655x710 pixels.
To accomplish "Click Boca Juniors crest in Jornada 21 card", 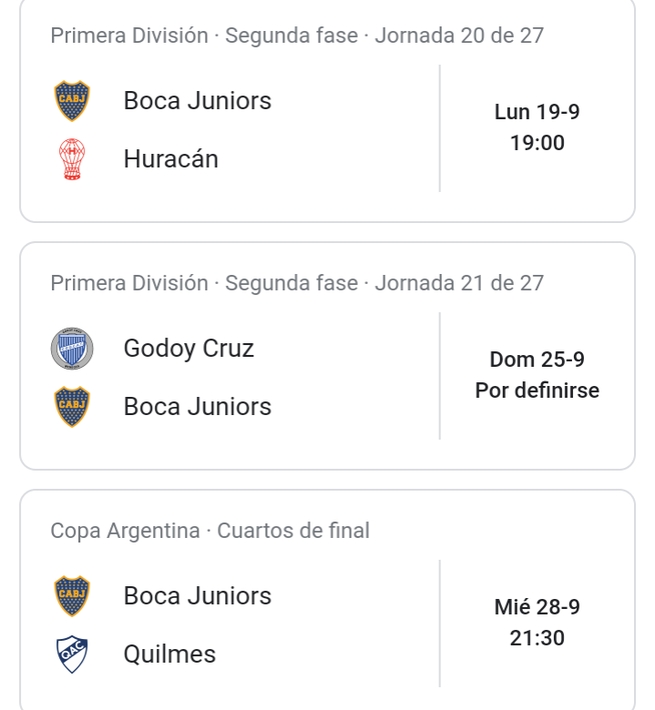I will pos(72,407).
